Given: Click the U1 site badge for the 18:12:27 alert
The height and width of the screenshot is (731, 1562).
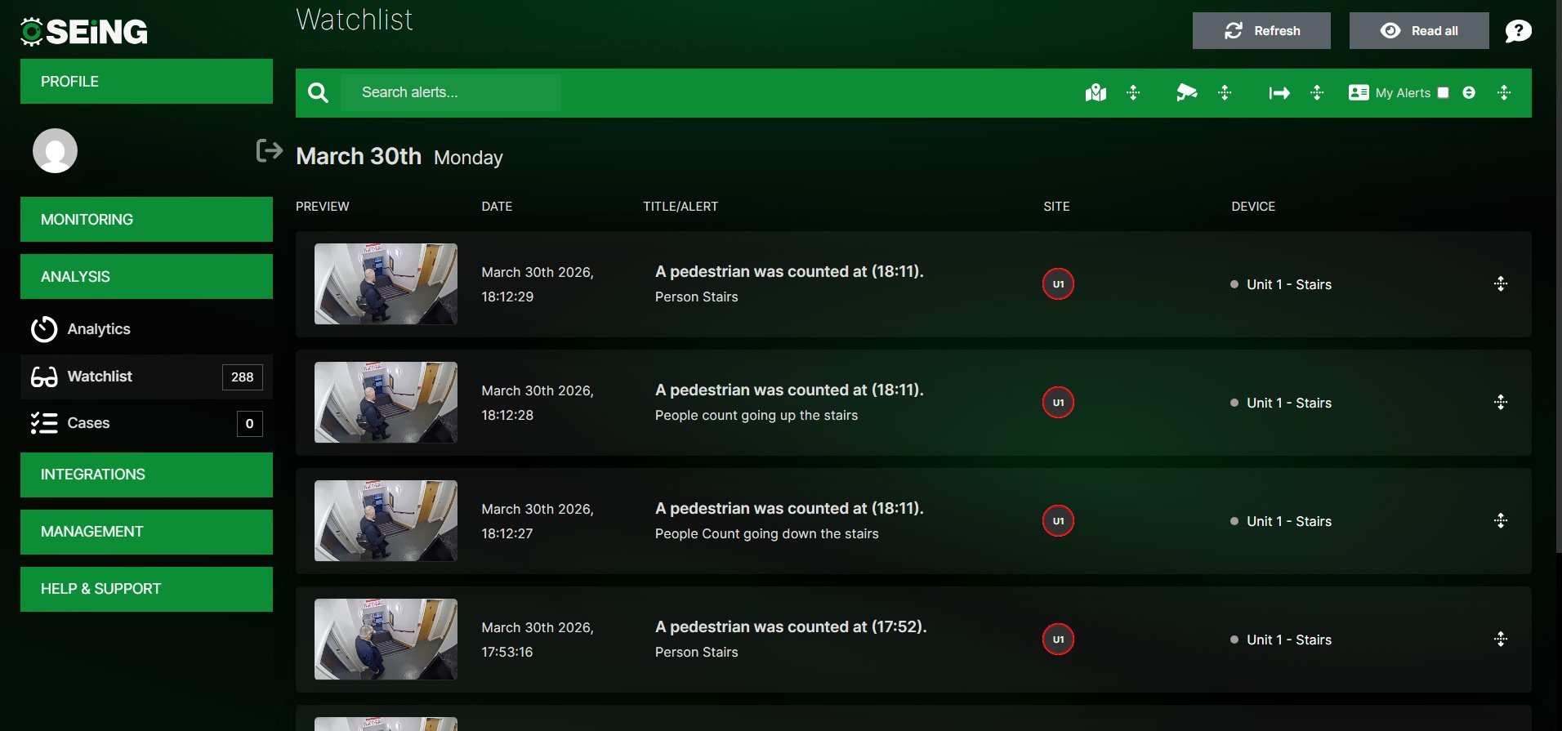Looking at the screenshot, I should coord(1058,521).
